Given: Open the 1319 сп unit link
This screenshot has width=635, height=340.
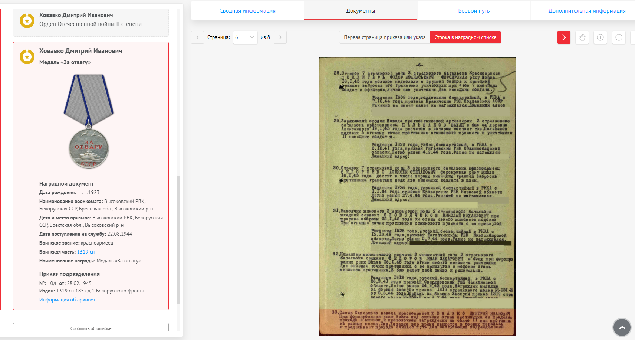Looking at the screenshot, I should click(86, 252).
